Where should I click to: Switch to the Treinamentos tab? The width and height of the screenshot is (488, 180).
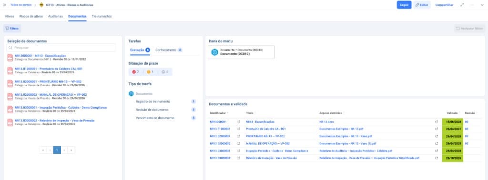[x=102, y=16]
